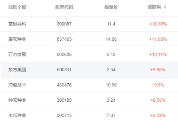Select stock code 300087

pyautogui.click(x=64, y=24)
